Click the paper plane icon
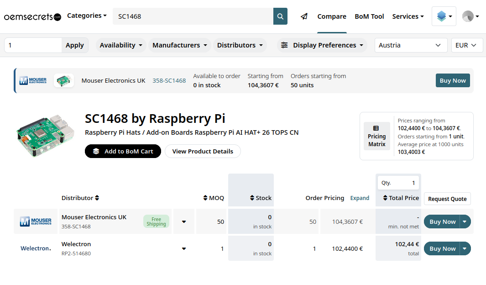 pyautogui.click(x=304, y=16)
